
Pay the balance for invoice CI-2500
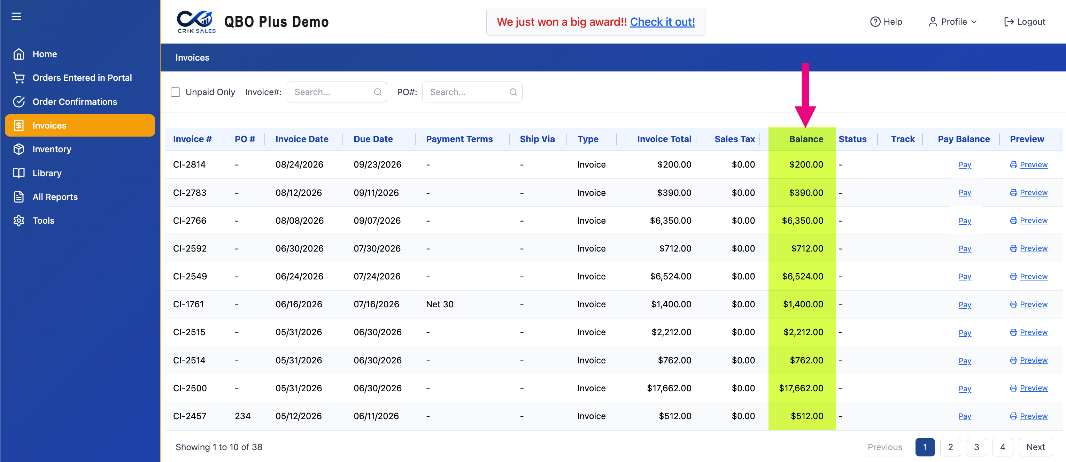(x=965, y=388)
